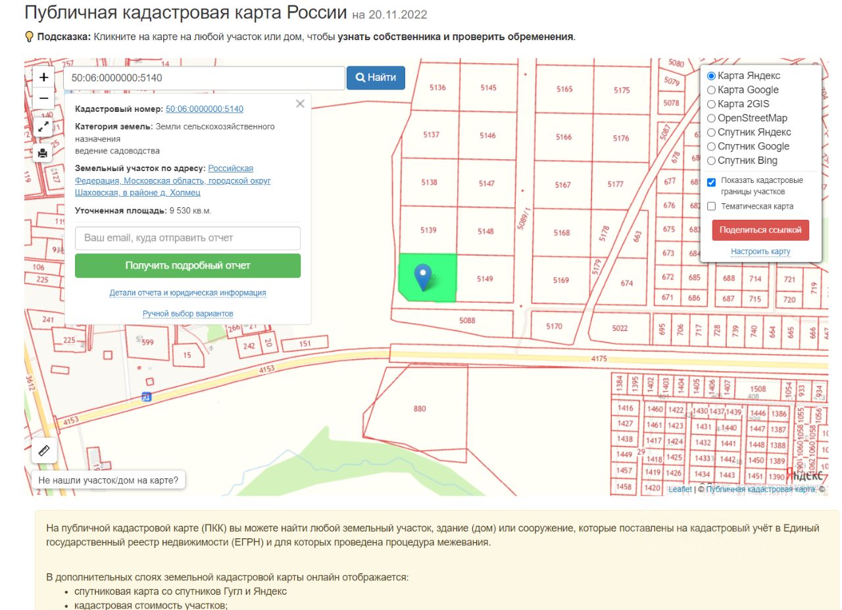Screen dimensions: 842x610
Task: Open Ручной выбор вариантов link
Action: (187, 314)
